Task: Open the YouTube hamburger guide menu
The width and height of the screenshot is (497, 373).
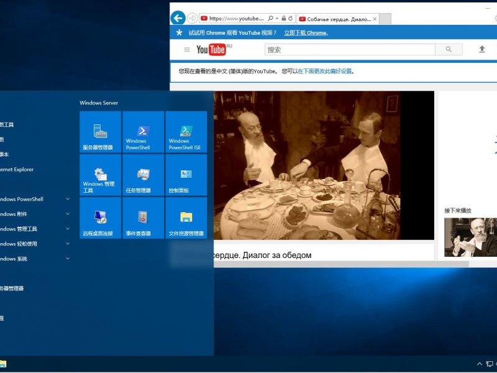Action: point(187,50)
